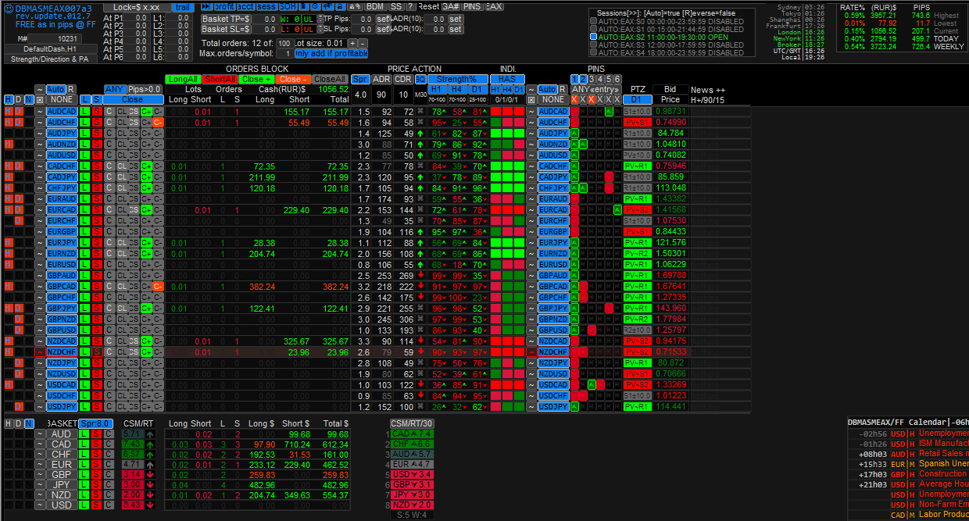Click the orange C- button on AUDCHF row
Viewport: 969px width, 521px height.
pyautogui.click(x=158, y=123)
